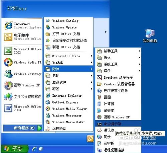Viewport: 167px width, 153px height.
Task: Open Internet Explorer in programs menu
Action: click(48, 96)
